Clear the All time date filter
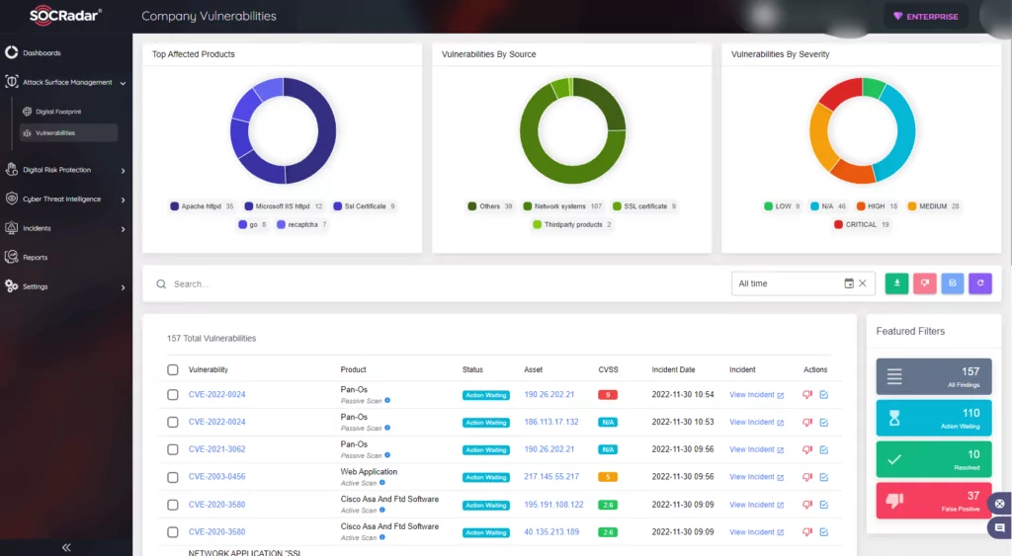 862,283
